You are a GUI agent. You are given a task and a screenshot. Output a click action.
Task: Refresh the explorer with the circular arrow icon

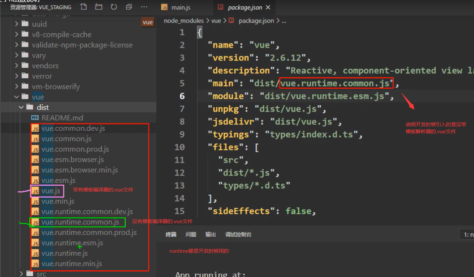114,7
